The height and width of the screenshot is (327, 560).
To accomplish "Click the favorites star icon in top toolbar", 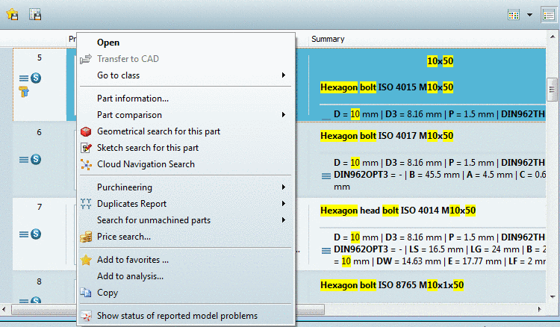I will [13, 14].
